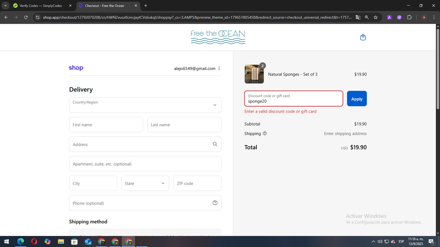
Task: Bookmark this page with star icon
Action: point(375,17)
